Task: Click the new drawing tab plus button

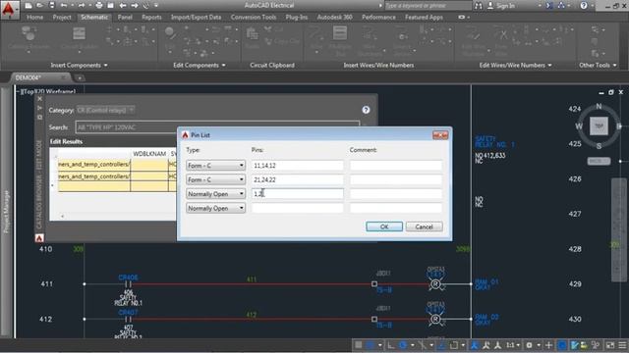Action: [x=80, y=77]
